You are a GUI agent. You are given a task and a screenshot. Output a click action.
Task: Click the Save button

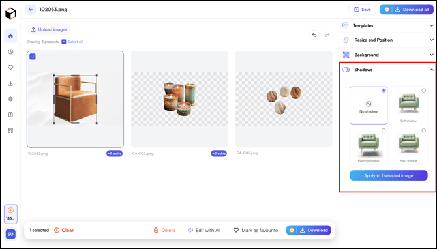coord(362,10)
